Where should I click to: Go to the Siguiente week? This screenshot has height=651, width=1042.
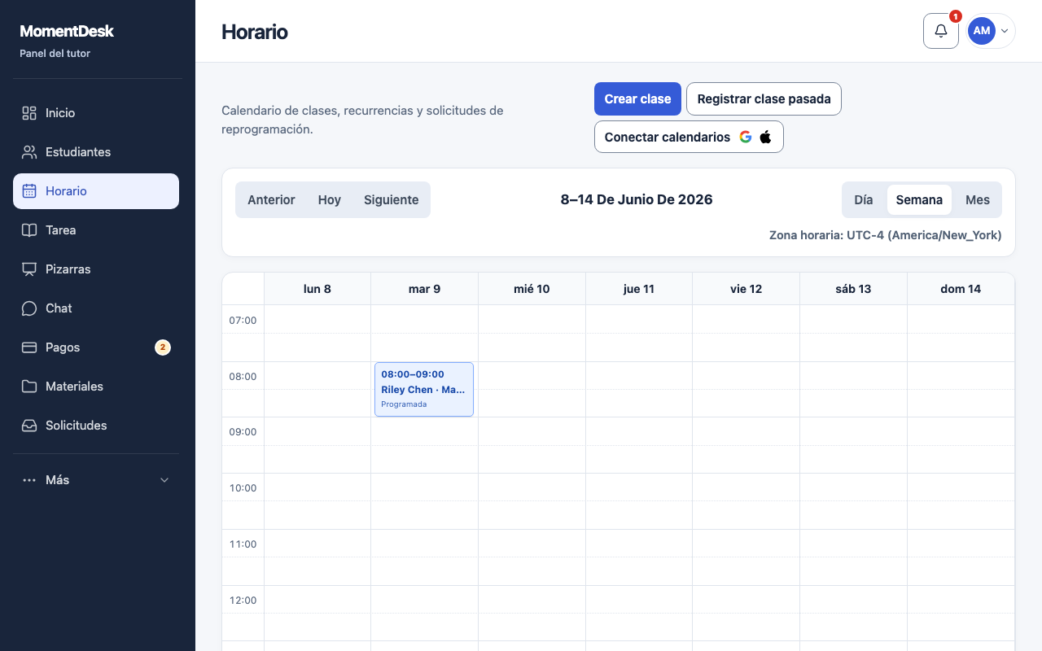tap(392, 200)
